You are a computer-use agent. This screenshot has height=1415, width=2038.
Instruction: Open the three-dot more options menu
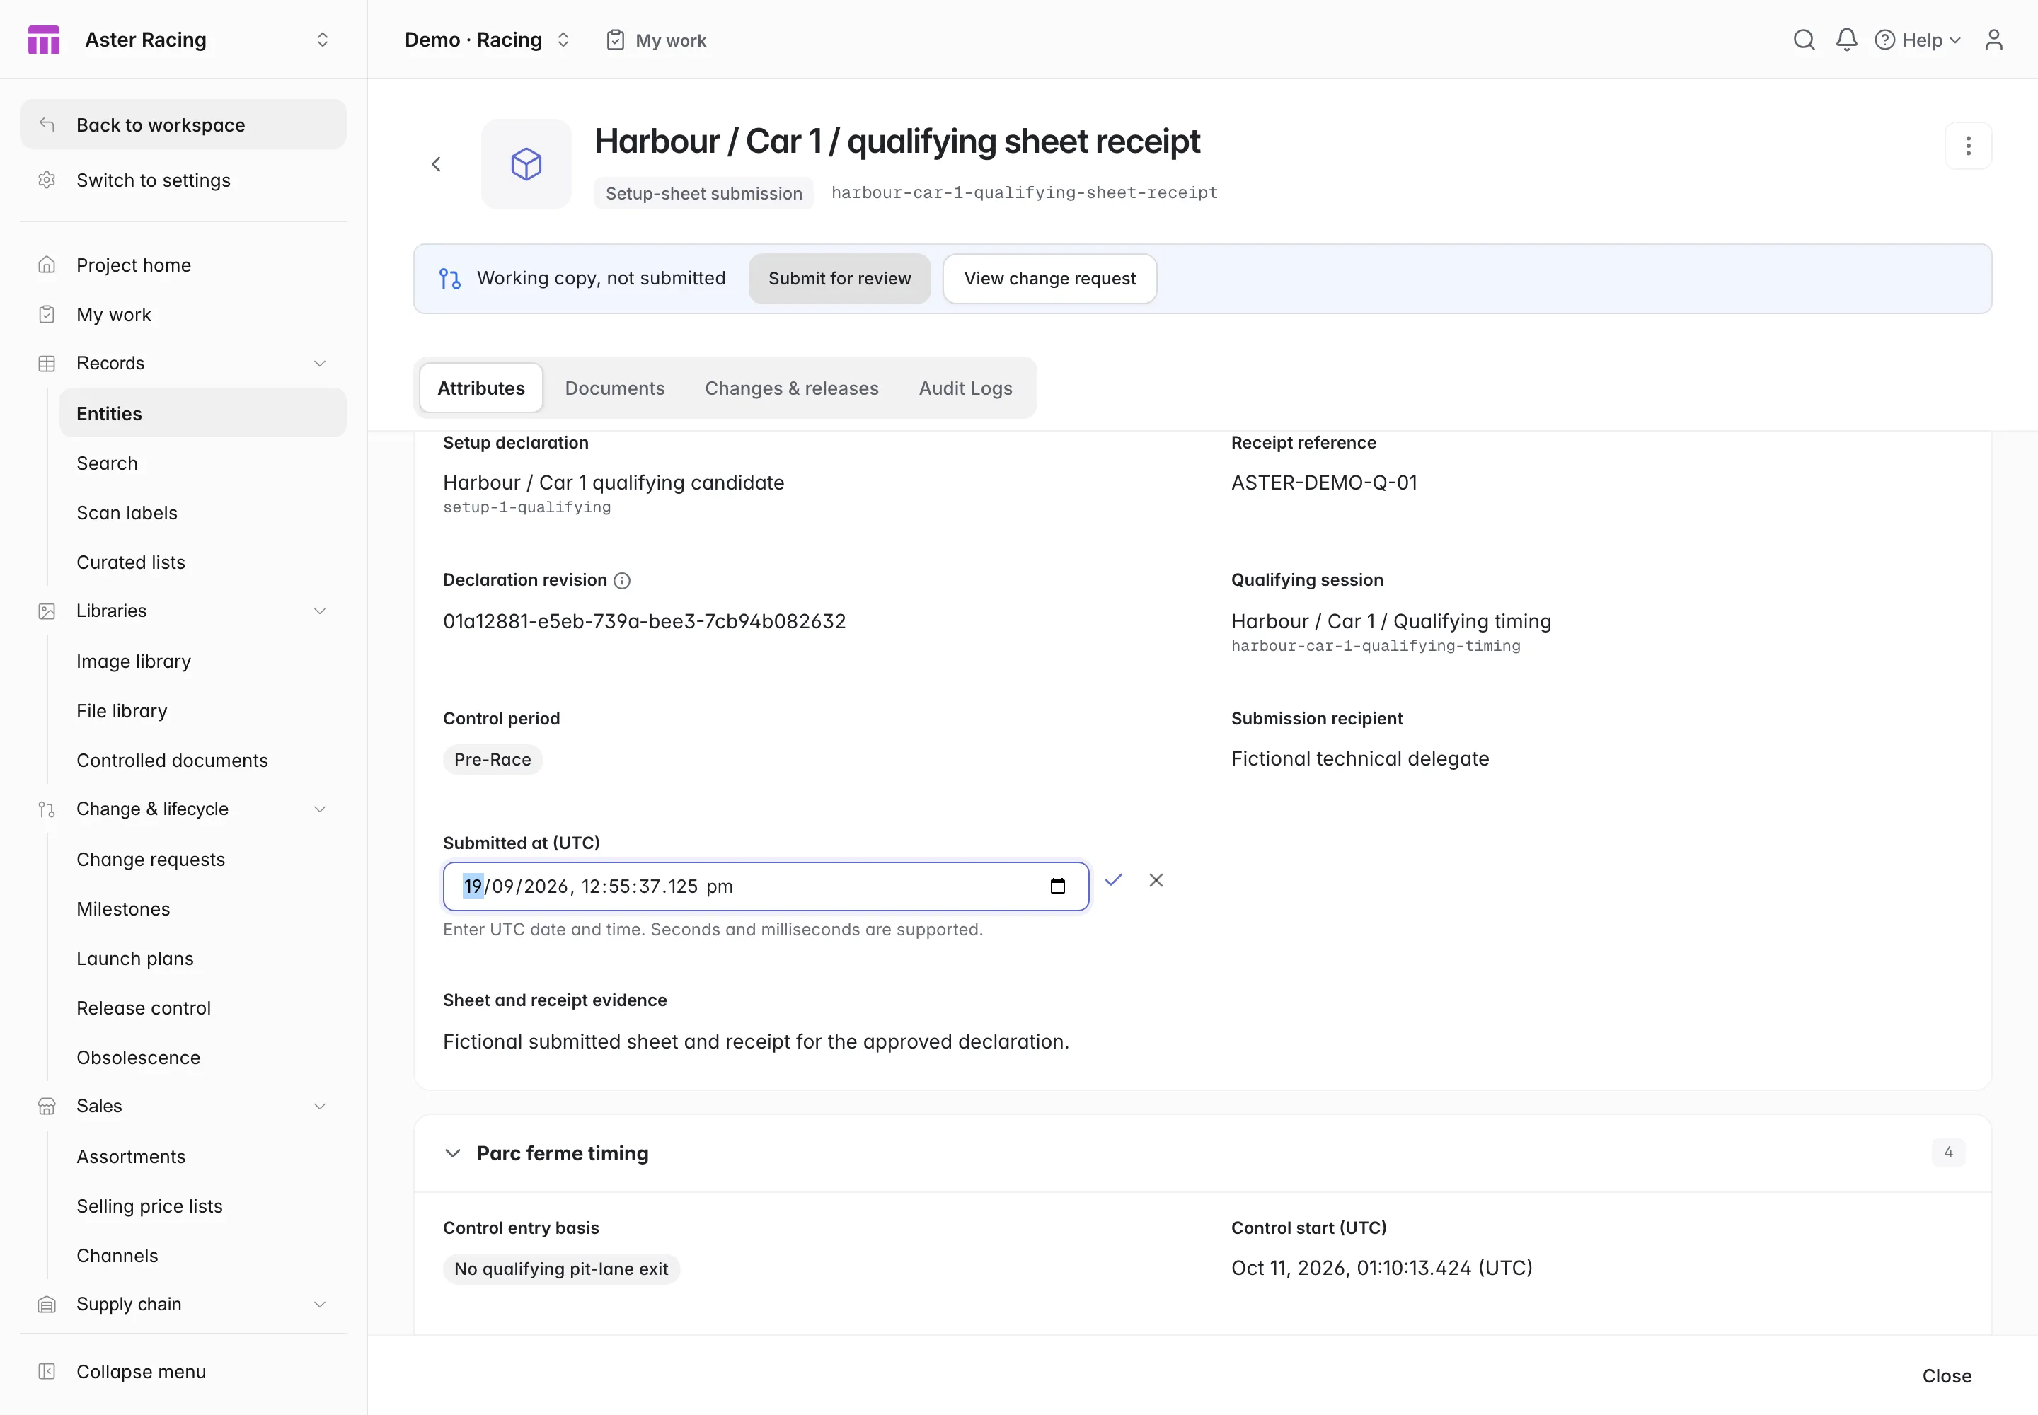click(1968, 146)
